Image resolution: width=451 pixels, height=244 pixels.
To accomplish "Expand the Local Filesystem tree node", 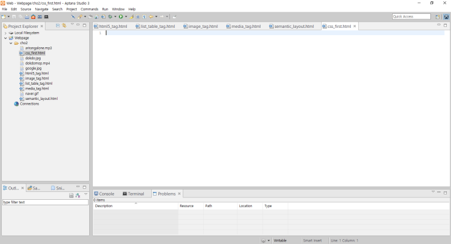I will click(5, 33).
